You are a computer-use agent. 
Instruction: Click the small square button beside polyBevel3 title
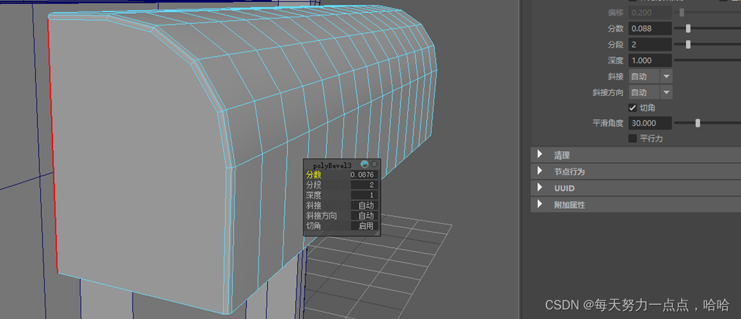[375, 164]
